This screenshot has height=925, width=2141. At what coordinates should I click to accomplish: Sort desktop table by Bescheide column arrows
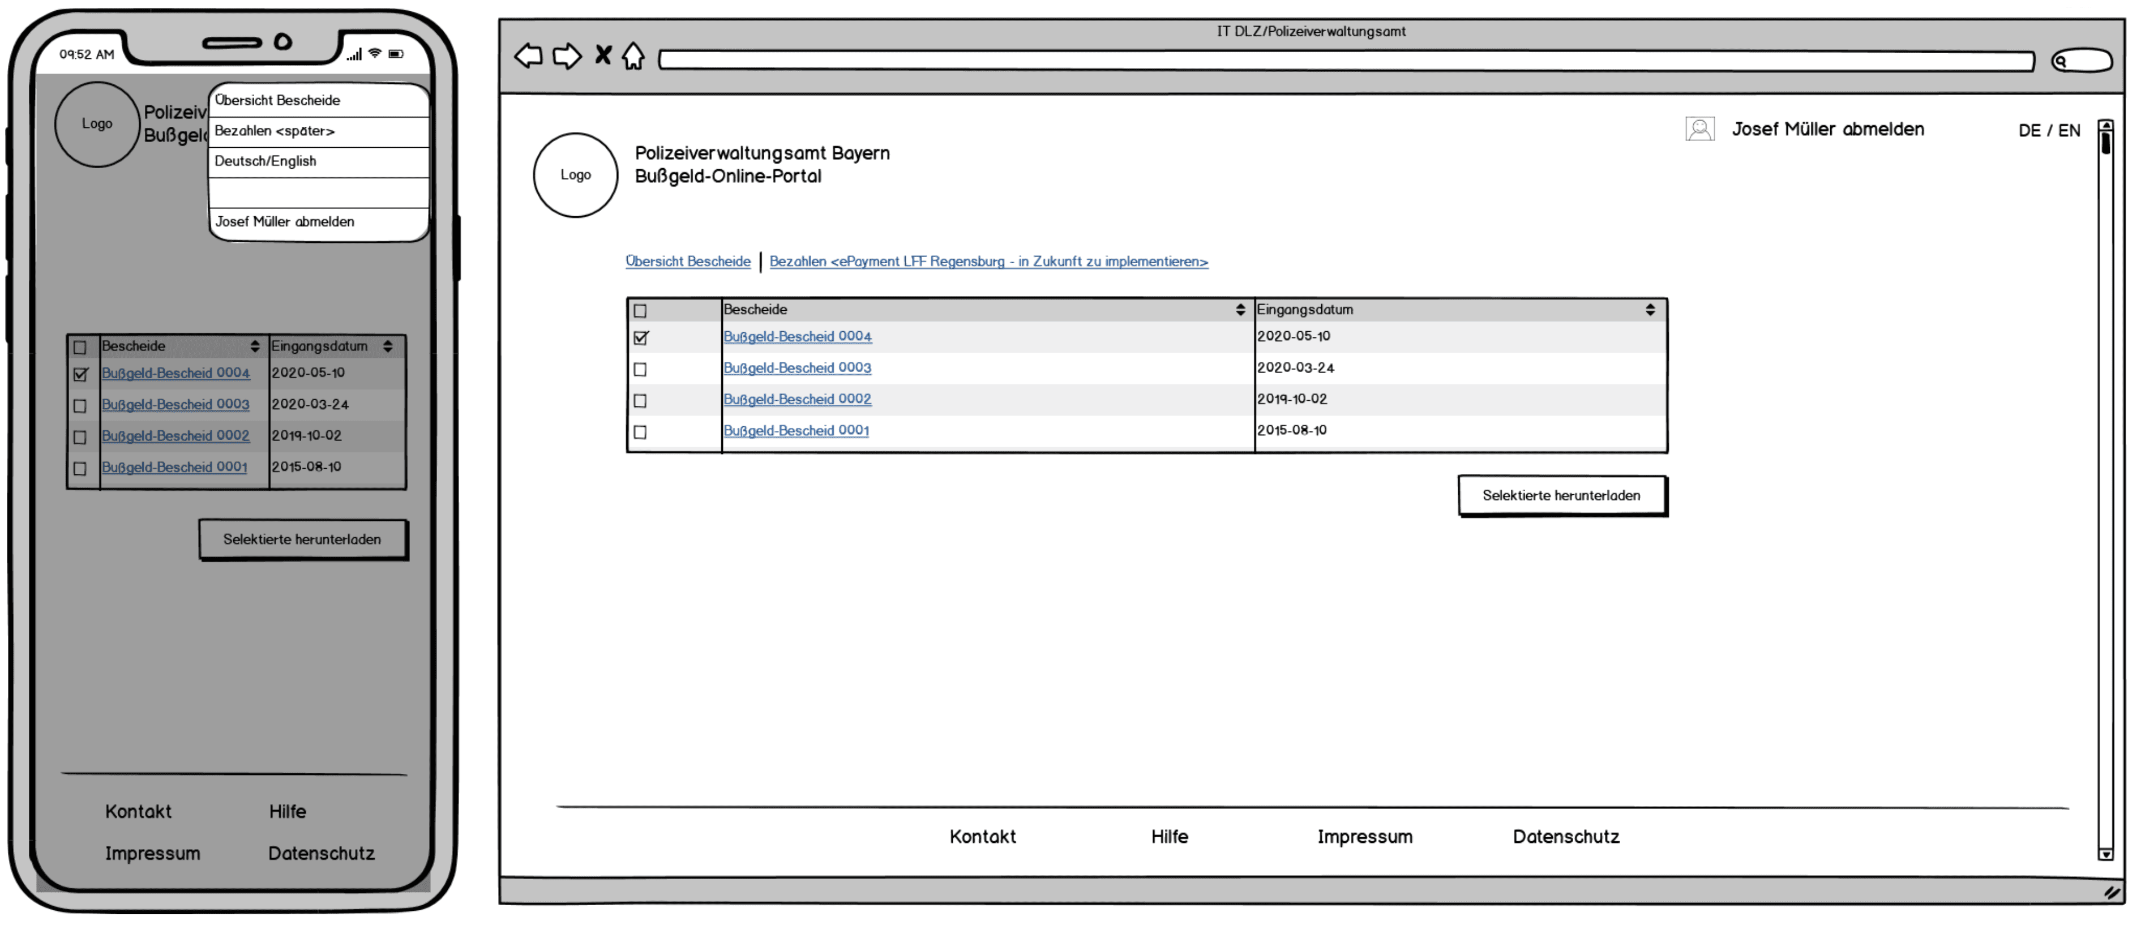[x=1240, y=310]
